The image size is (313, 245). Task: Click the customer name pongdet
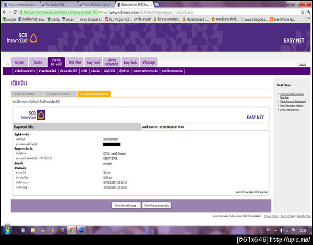tap(108, 164)
